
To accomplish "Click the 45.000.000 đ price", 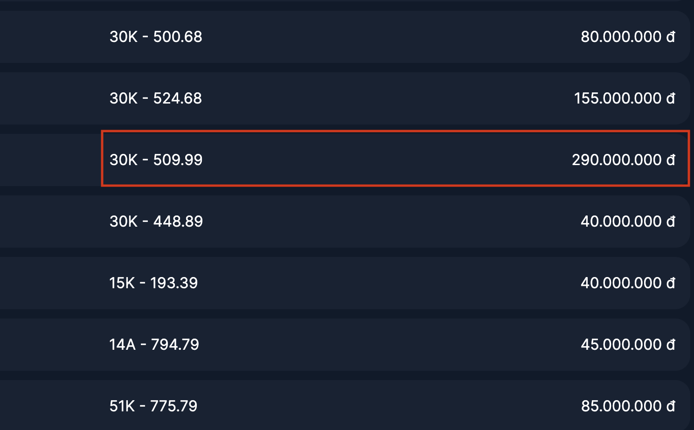I will pos(628,345).
